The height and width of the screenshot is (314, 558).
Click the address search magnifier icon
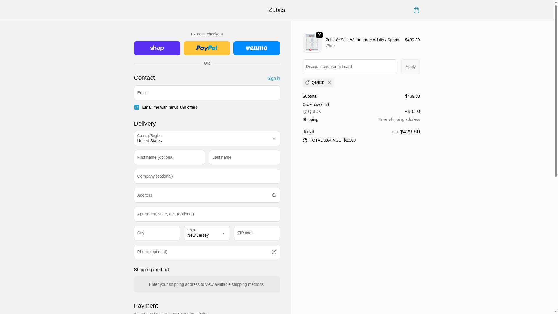(x=274, y=195)
